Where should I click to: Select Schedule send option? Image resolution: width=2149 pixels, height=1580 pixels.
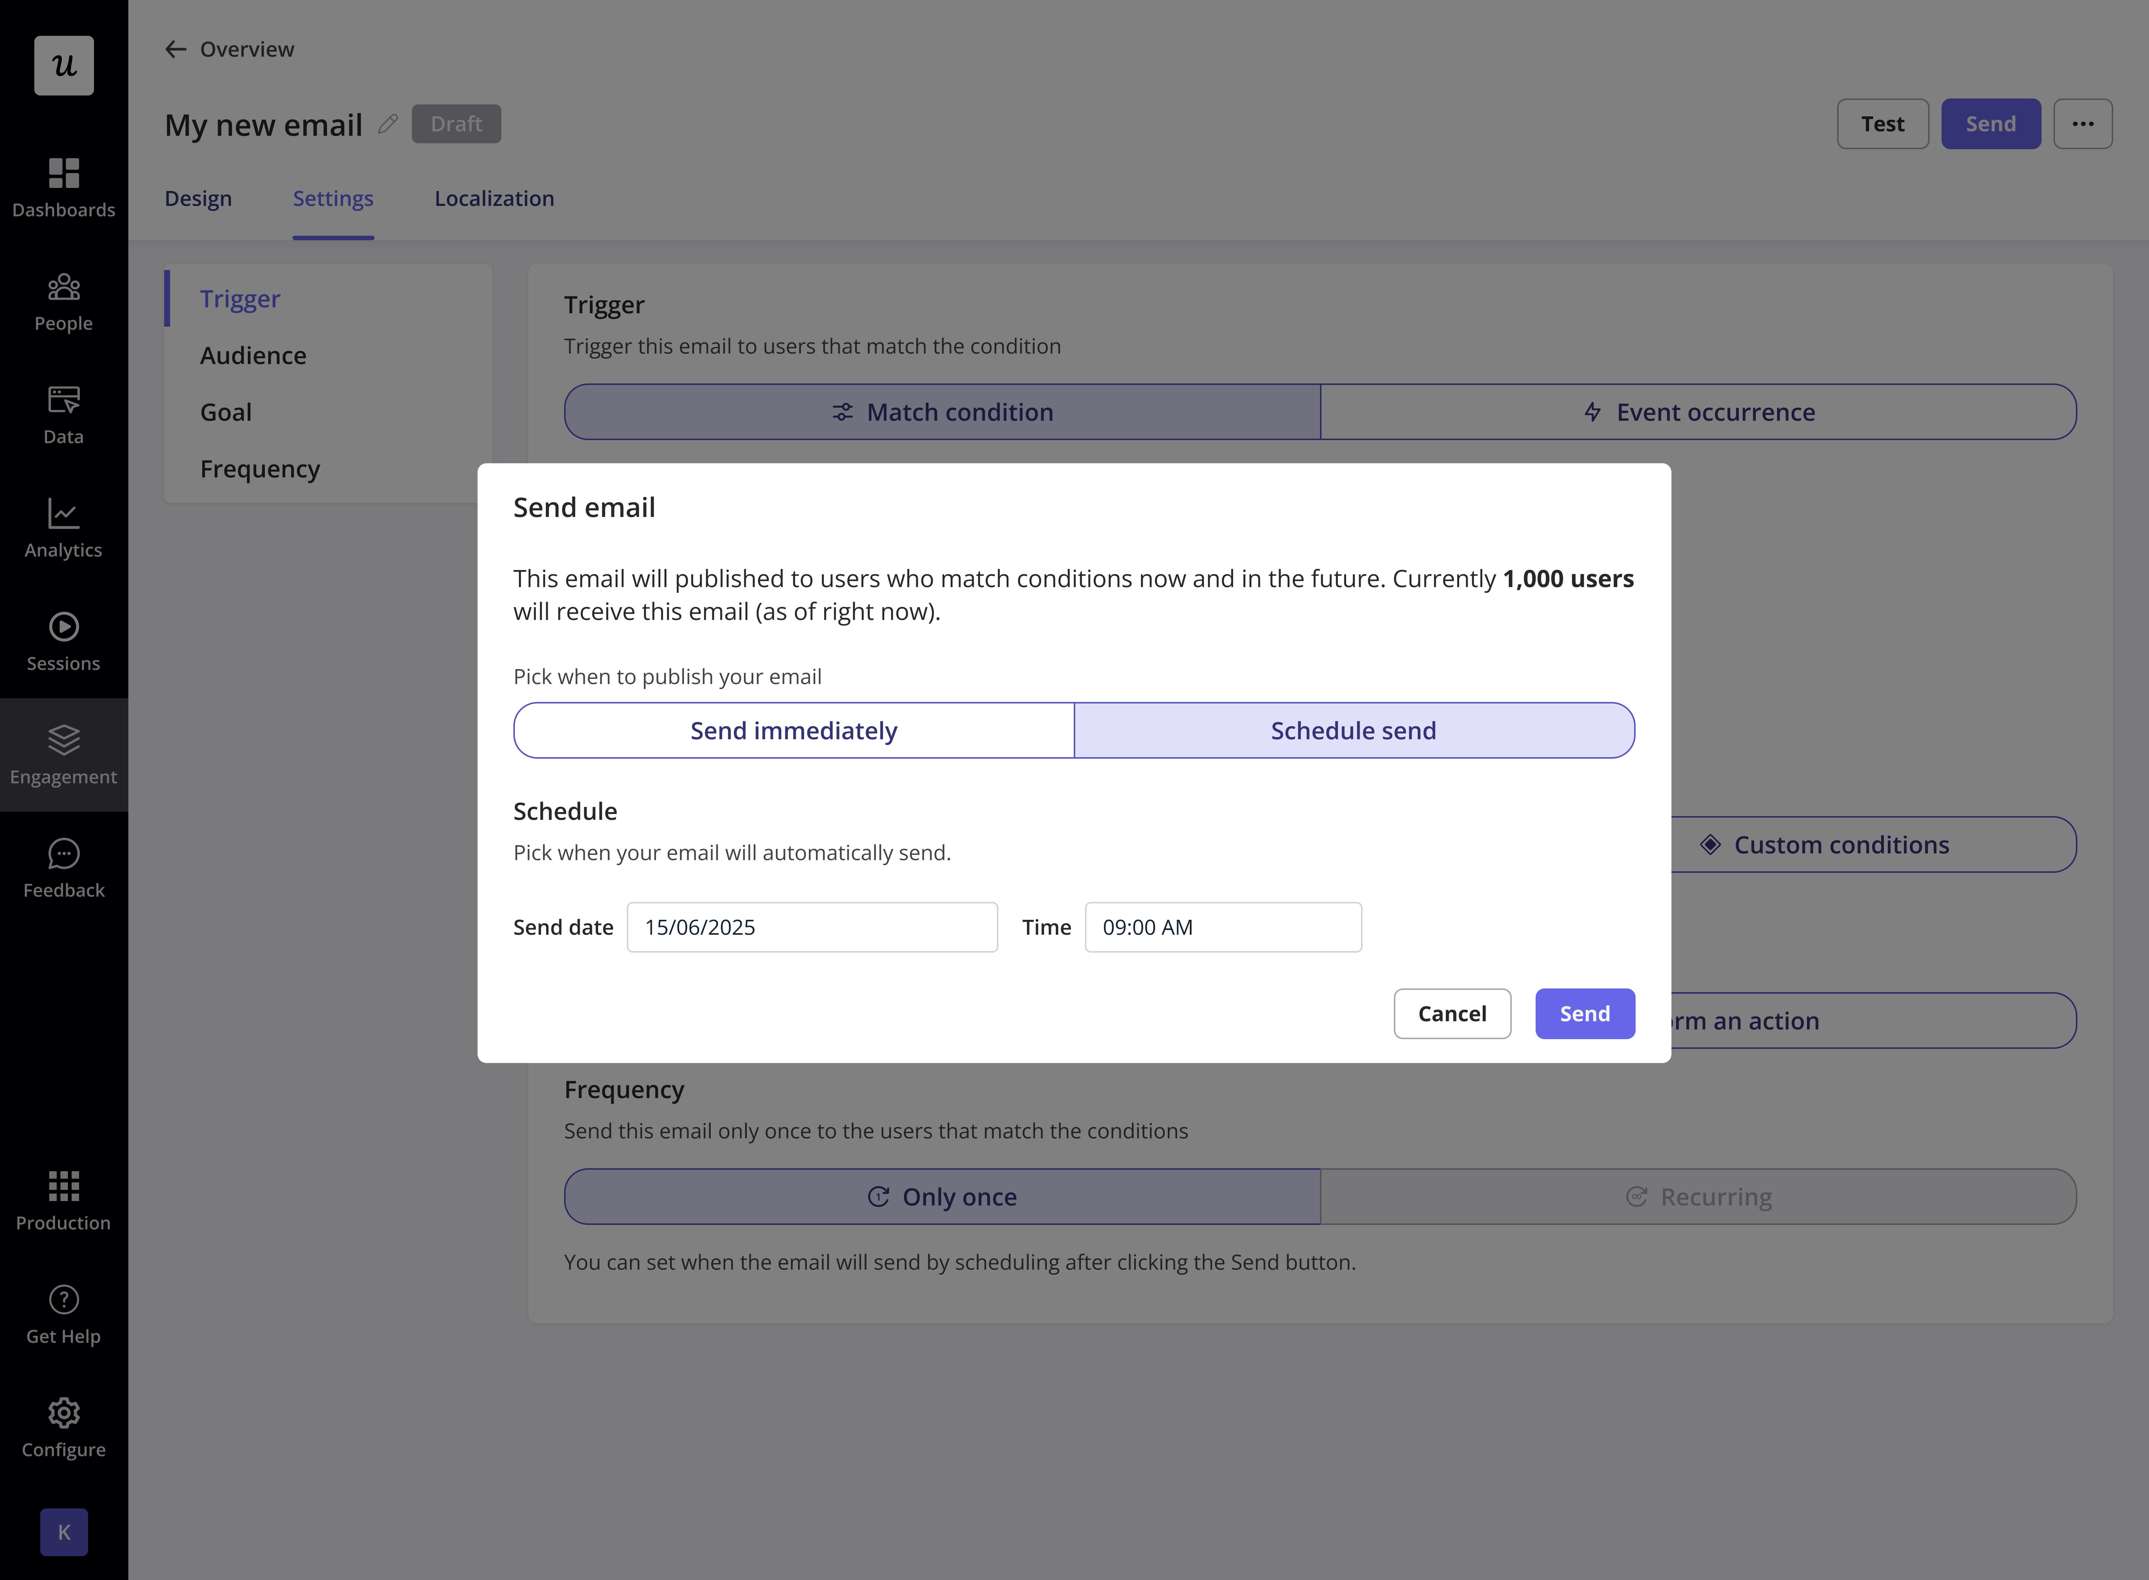1354,731
